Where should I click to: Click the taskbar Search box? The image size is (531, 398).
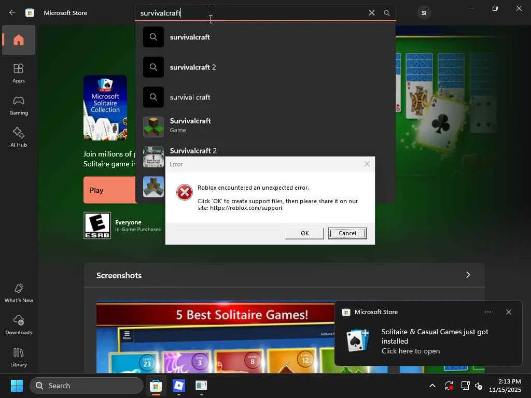[x=87, y=386]
